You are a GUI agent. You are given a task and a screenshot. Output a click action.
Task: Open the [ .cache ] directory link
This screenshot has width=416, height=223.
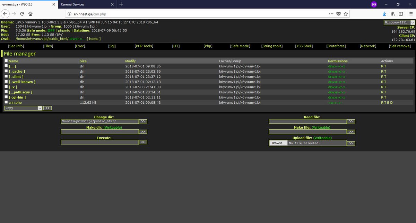17,72
